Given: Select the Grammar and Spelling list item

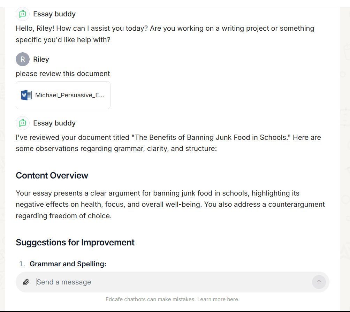Looking at the screenshot, I should 68,264.
